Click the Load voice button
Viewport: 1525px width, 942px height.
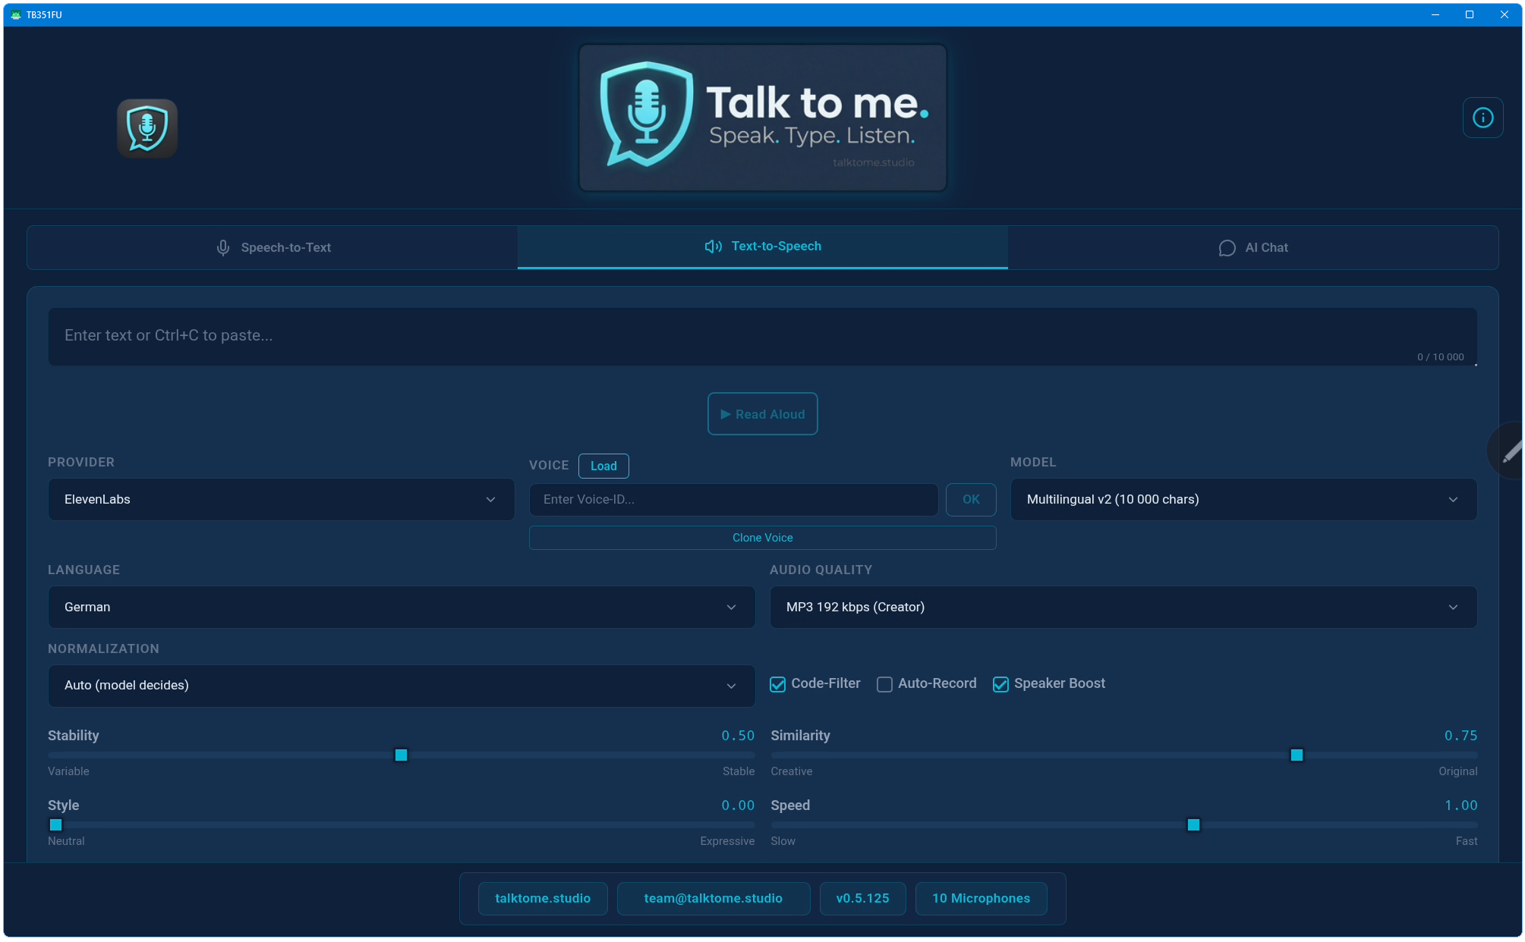coord(603,466)
